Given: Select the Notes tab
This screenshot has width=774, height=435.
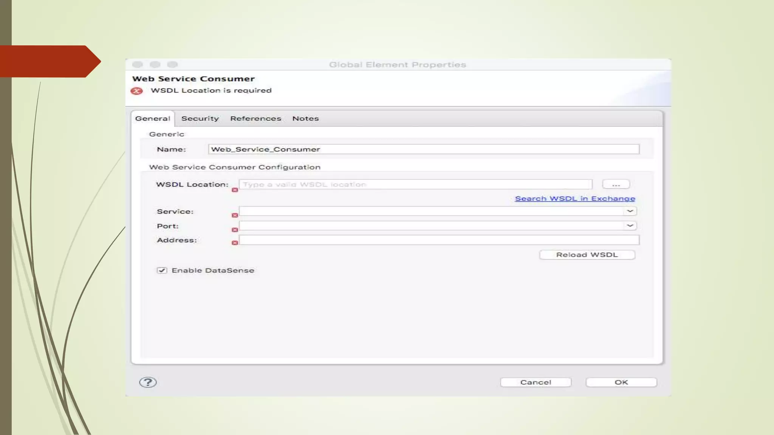Looking at the screenshot, I should [305, 119].
